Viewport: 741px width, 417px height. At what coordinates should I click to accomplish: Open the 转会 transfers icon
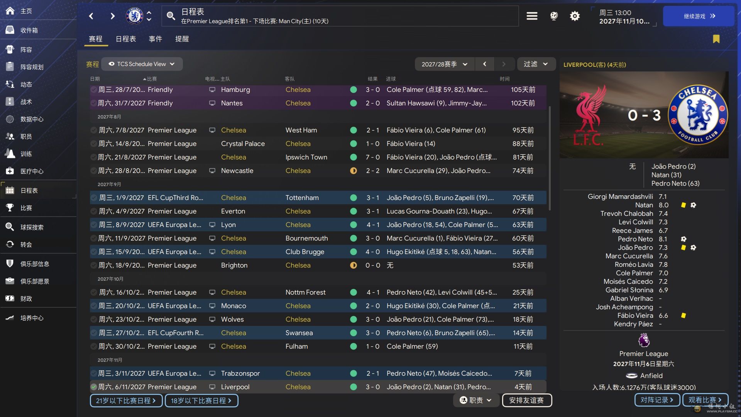point(10,244)
